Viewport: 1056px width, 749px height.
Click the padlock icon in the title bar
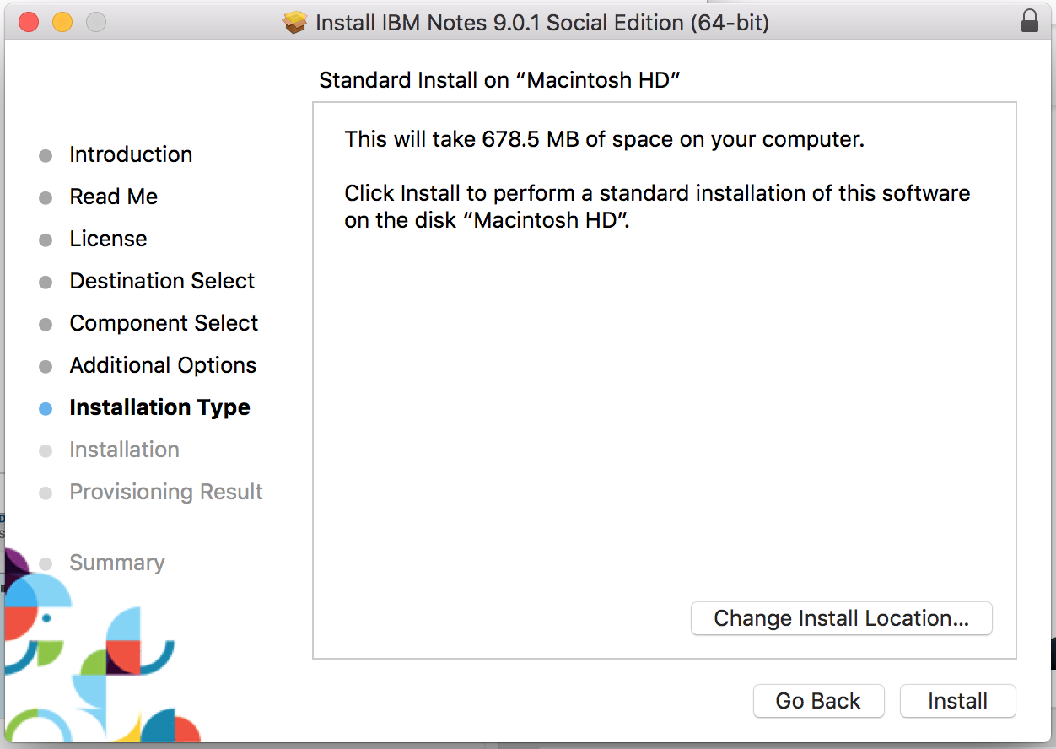point(1029,21)
